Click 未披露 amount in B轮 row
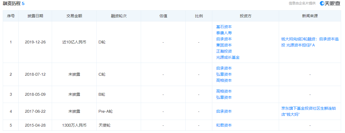The height and width of the screenshot is (133, 345). click(x=74, y=94)
